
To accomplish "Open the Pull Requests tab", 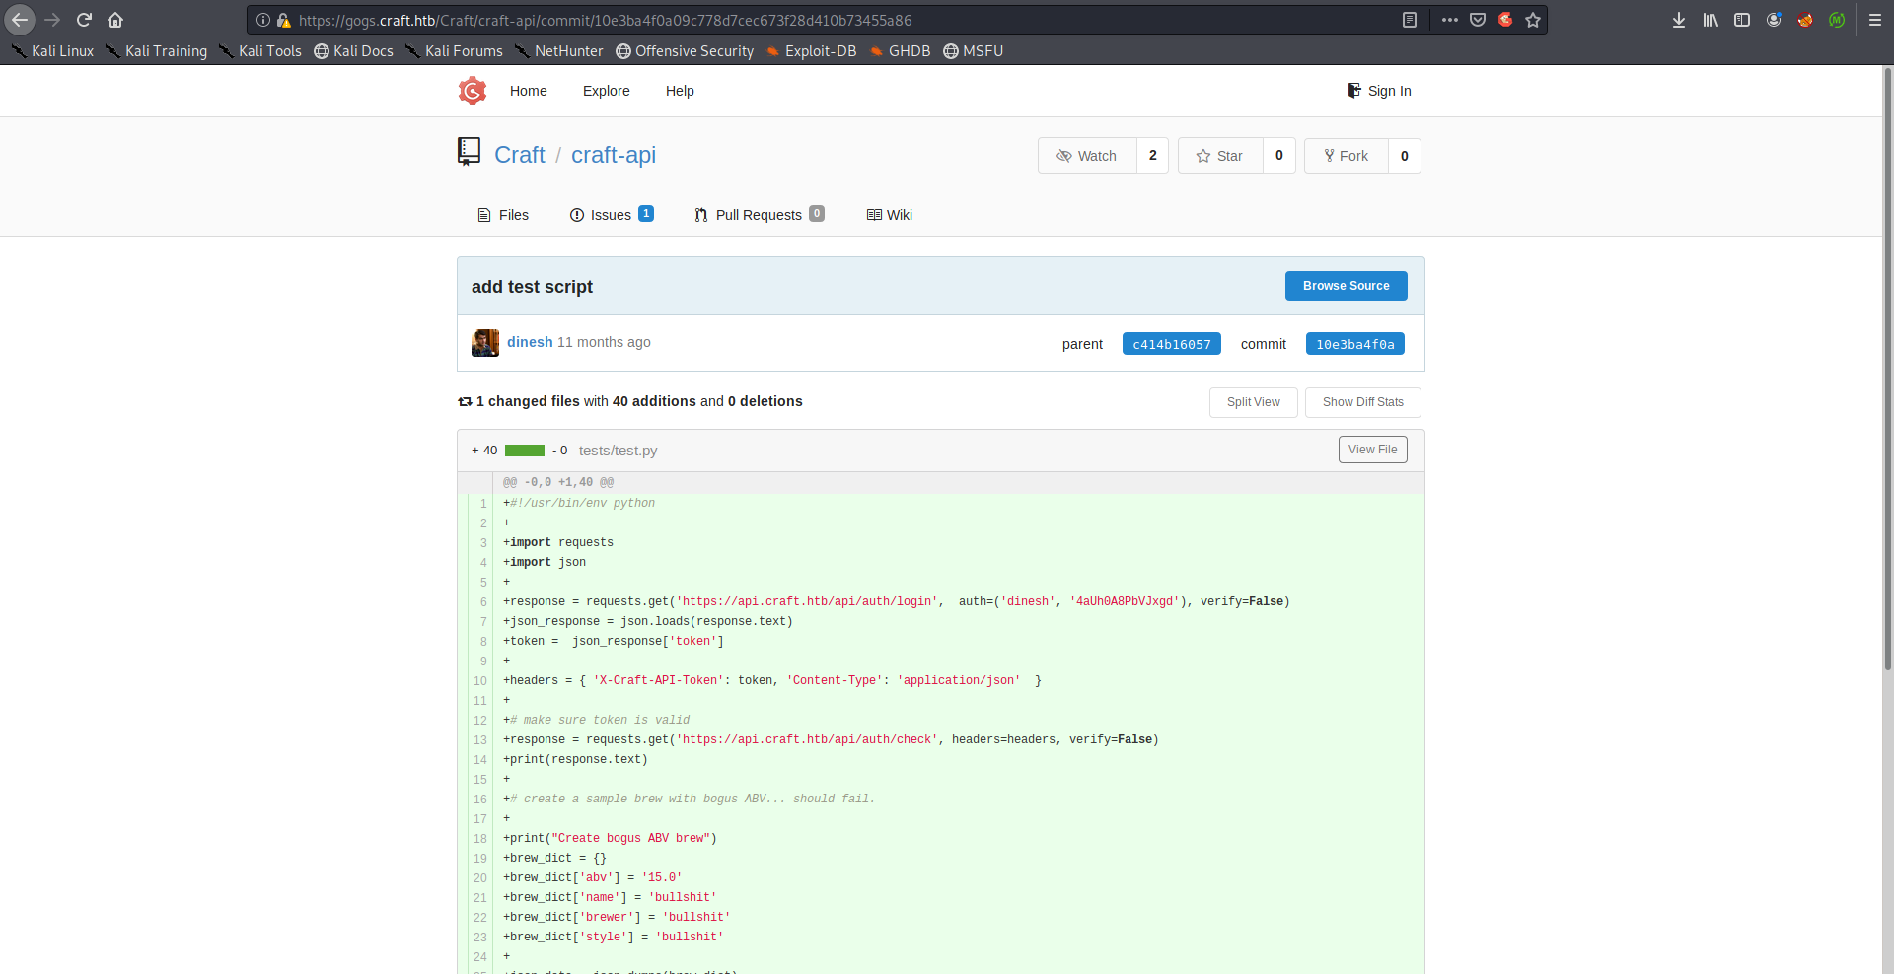I will (759, 215).
